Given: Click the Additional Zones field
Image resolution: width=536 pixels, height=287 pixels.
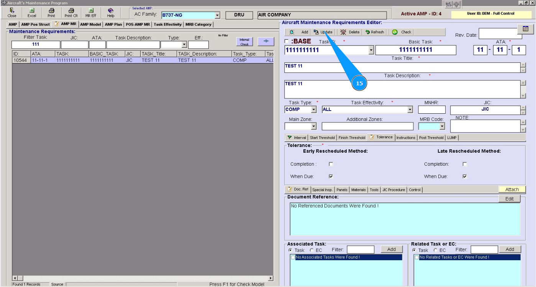Looking at the screenshot, I should click(367, 126).
